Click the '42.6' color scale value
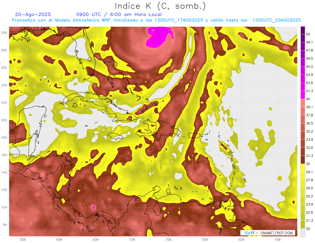The width and height of the screenshot is (315, 243). [x=309, y=83]
